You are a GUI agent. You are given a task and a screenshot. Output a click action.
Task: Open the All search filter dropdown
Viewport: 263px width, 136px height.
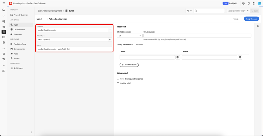pos(189,11)
